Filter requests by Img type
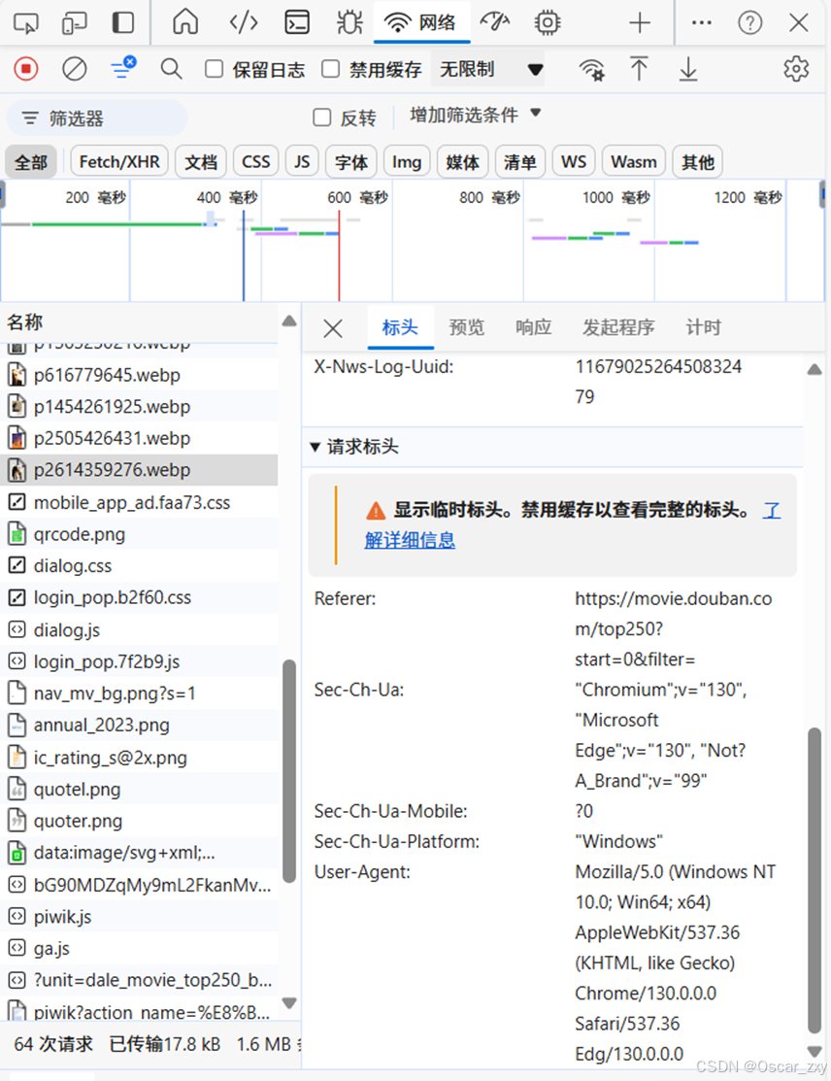This screenshot has width=831, height=1081. coord(406,161)
